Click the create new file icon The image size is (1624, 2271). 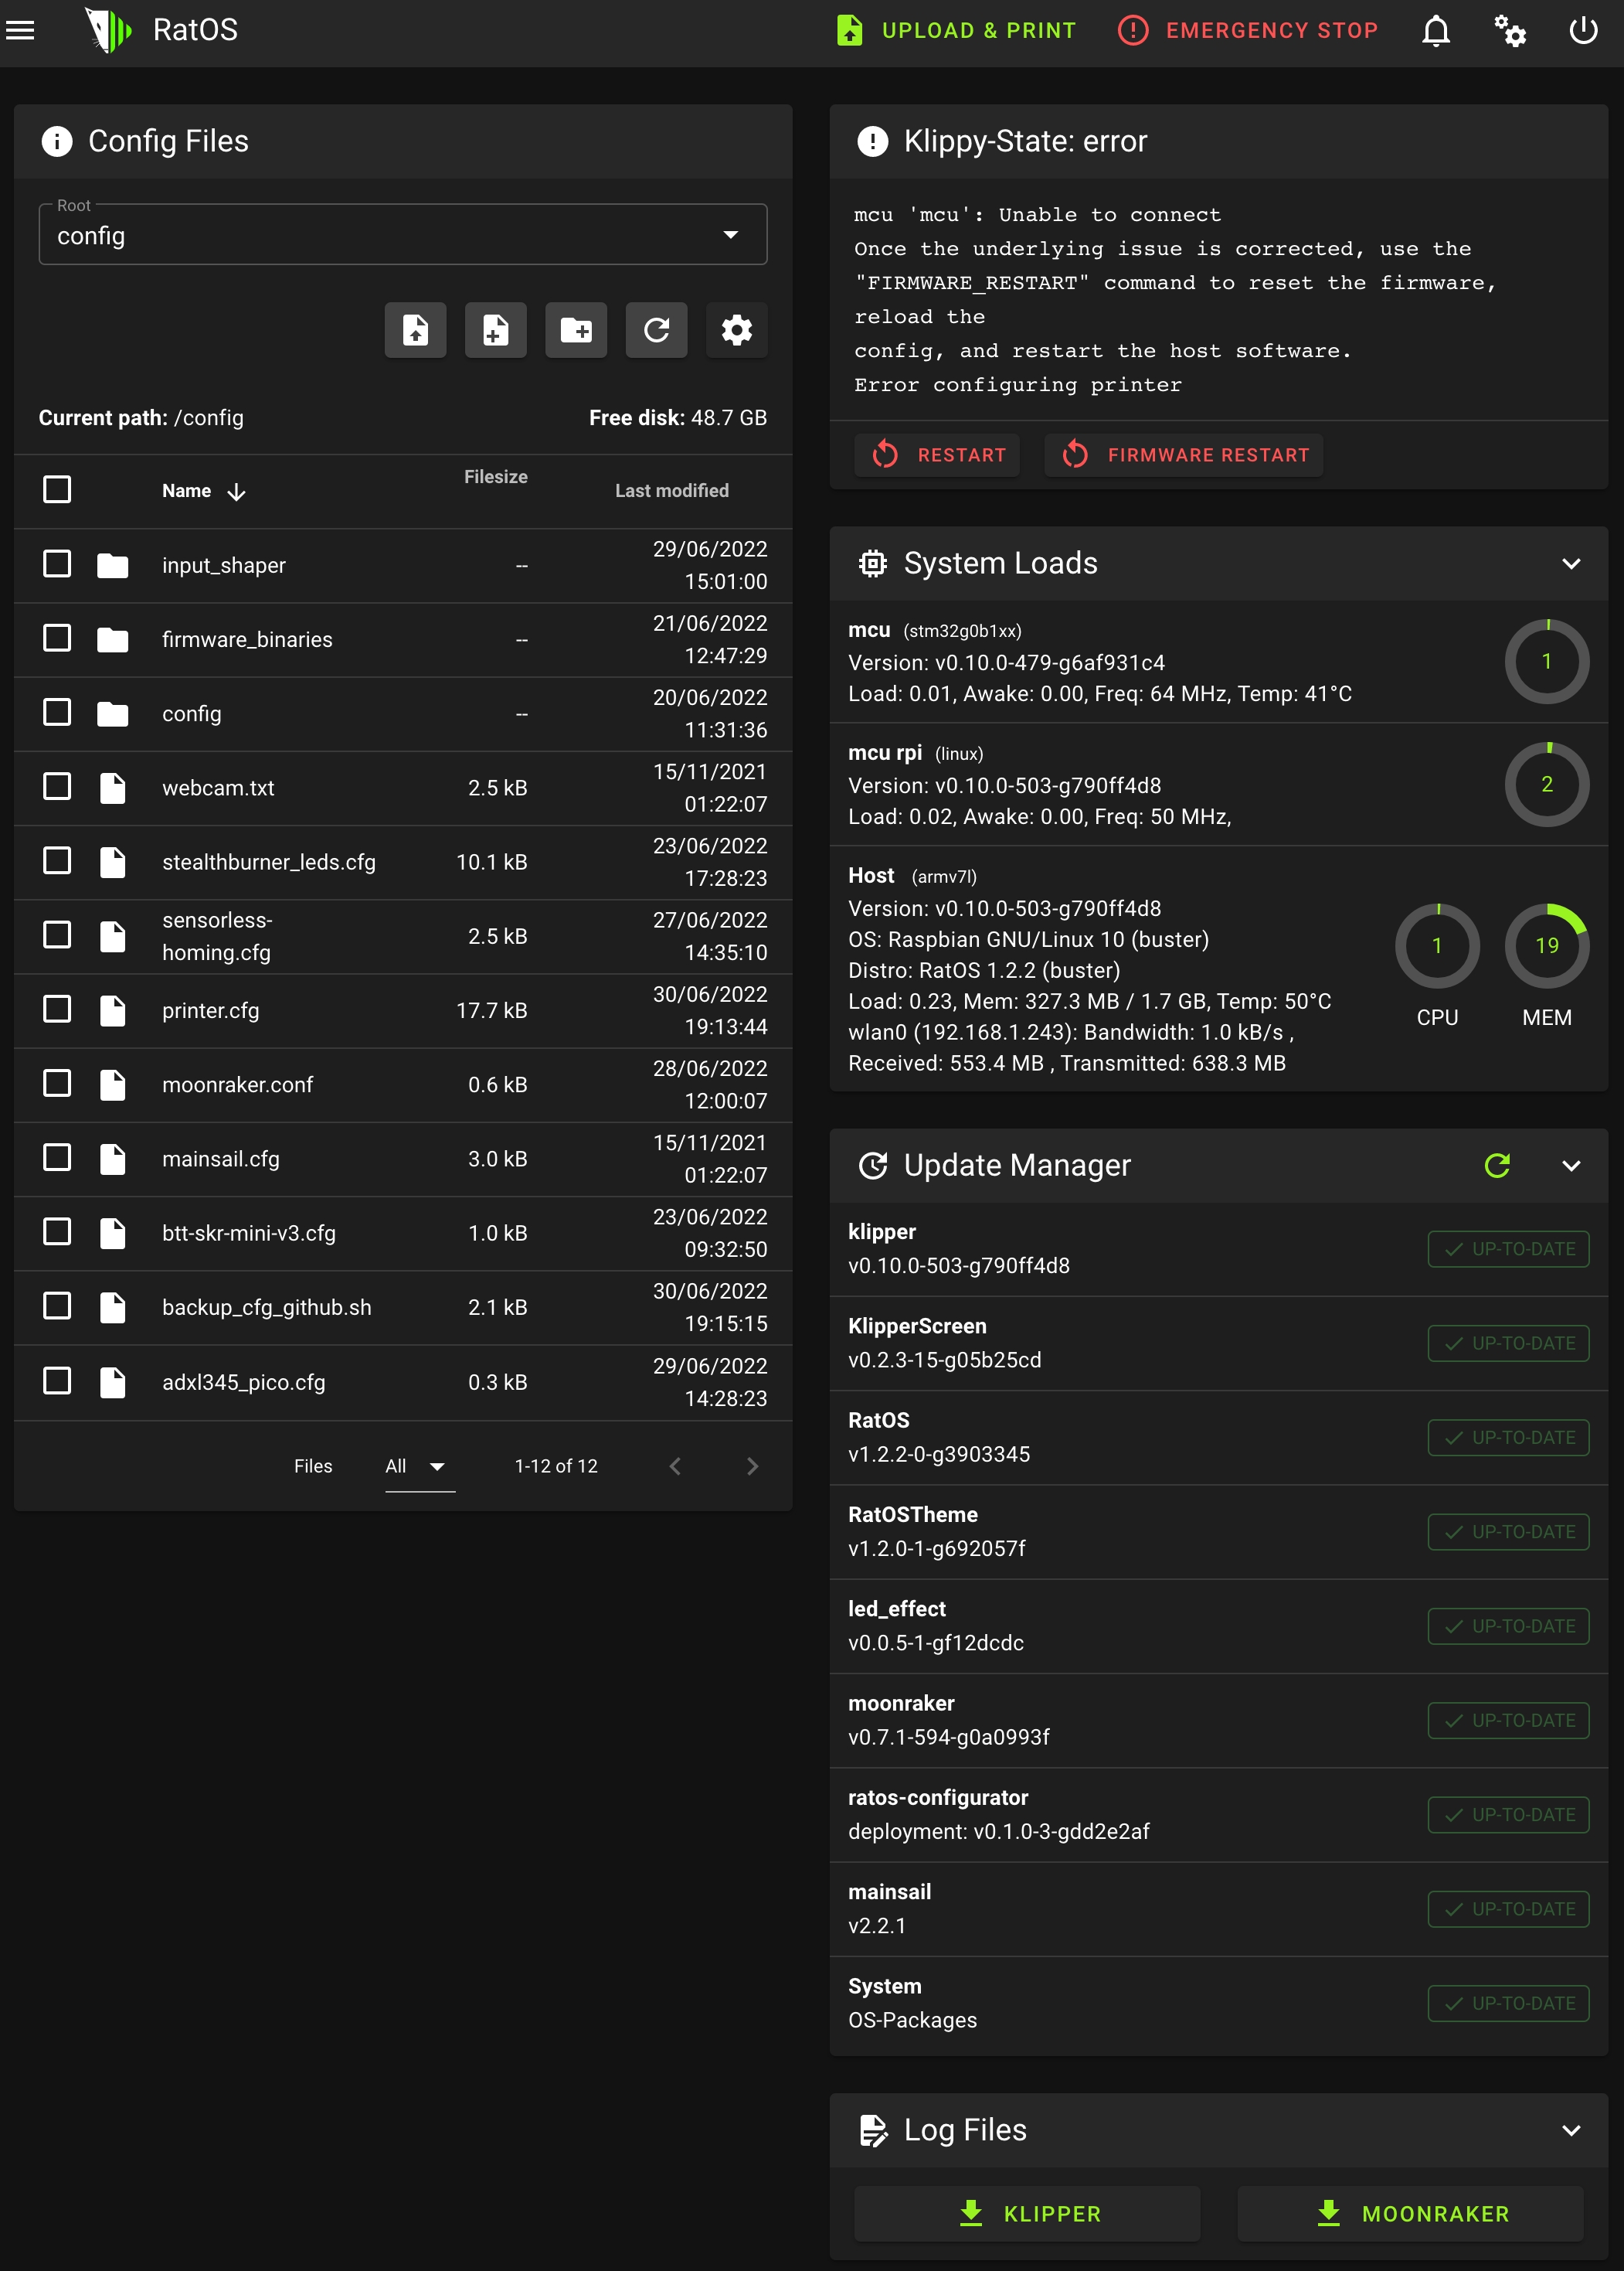[x=495, y=329]
